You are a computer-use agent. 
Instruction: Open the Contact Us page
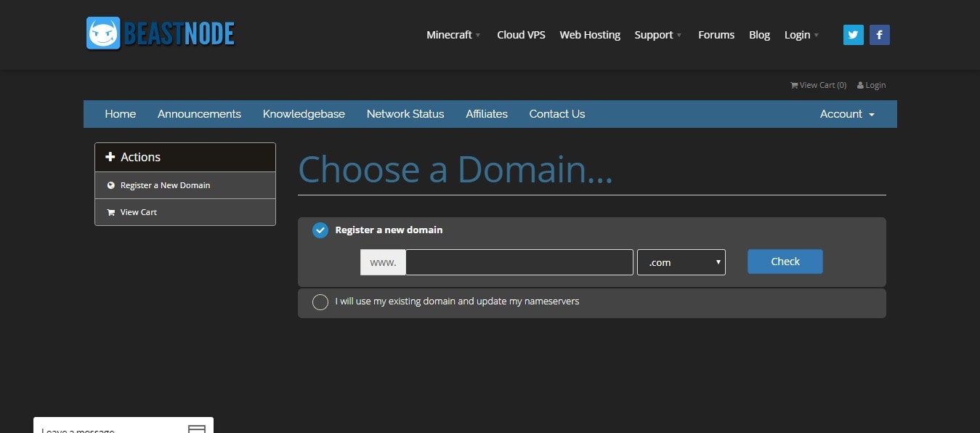(x=557, y=114)
